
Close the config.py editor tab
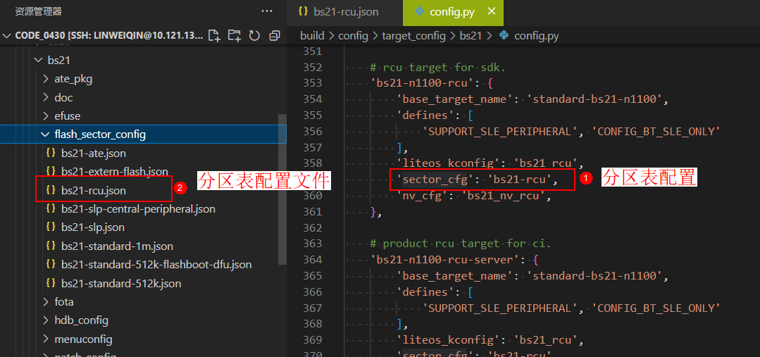click(x=491, y=11)
